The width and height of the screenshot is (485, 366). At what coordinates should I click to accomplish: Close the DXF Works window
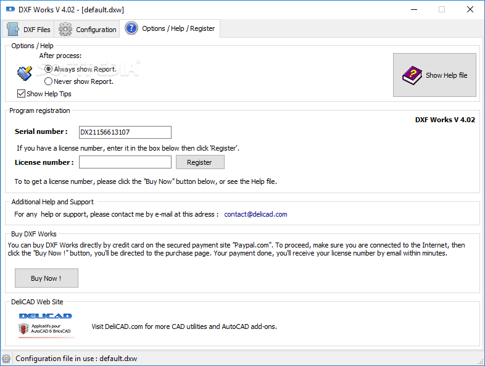pyautogui.click(x=470, y=10)
